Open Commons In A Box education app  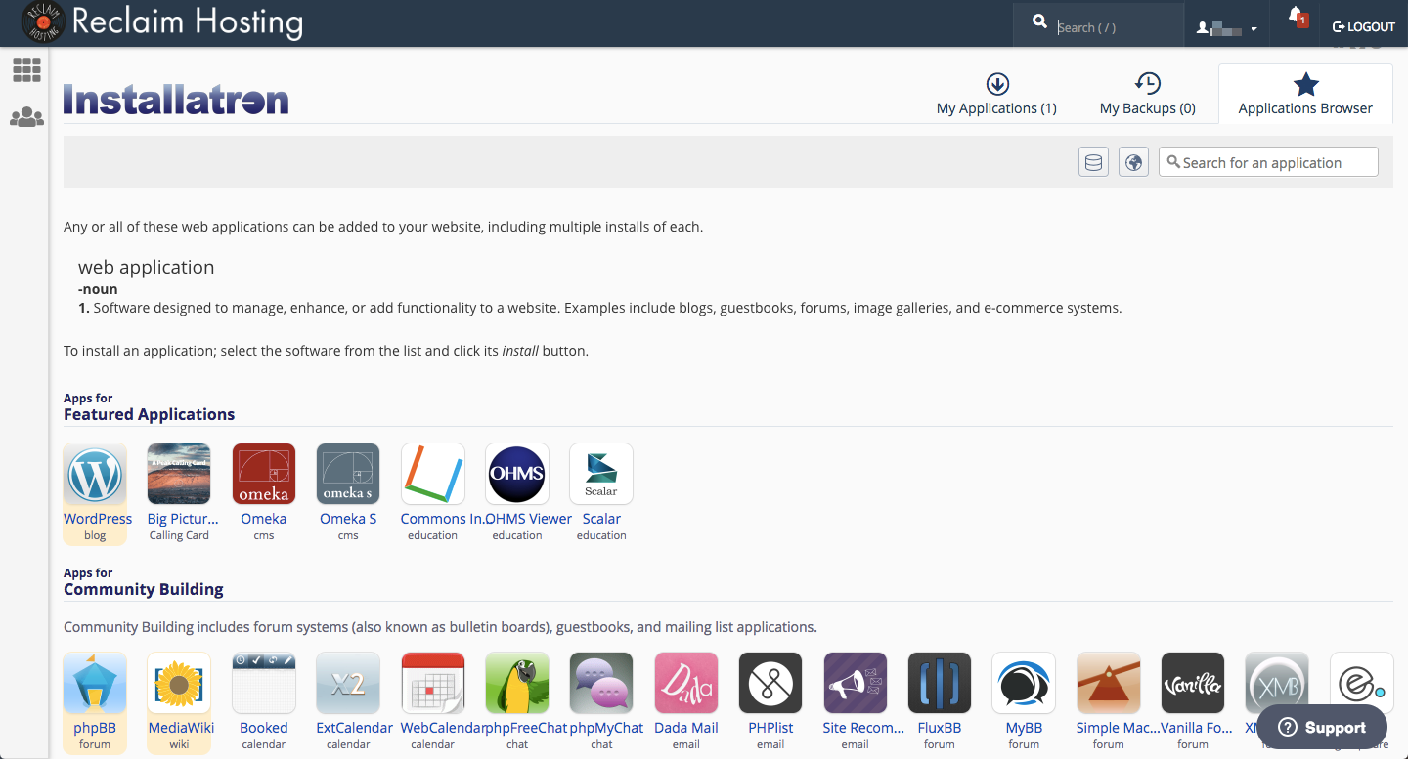pyautogui.click(x=433, y=475)
